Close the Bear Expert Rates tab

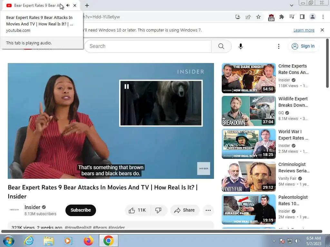pyautogui.click(x=75, y=5)
